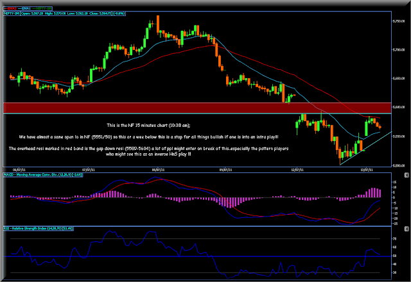Select the green NIFTY-1M legend entry

tap(42, 8)
